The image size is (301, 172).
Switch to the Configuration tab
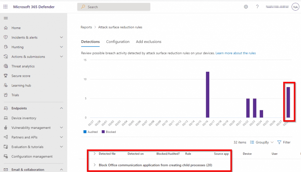(118, 42)
